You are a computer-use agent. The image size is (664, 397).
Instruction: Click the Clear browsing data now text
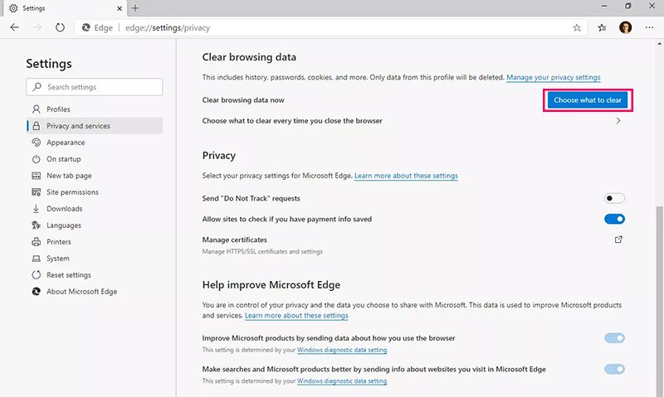point(243,100)
